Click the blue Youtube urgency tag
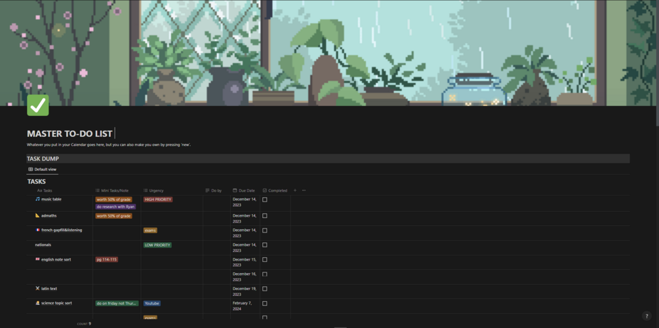659x328 pixels. (151, 303)
